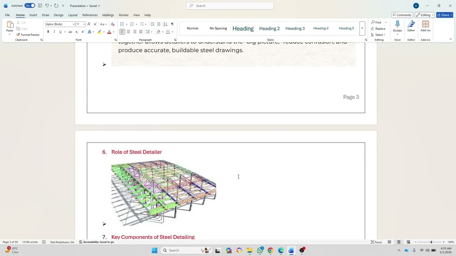
Task: Collapse the ribbon with the chevron
Action: coord(450,39)
